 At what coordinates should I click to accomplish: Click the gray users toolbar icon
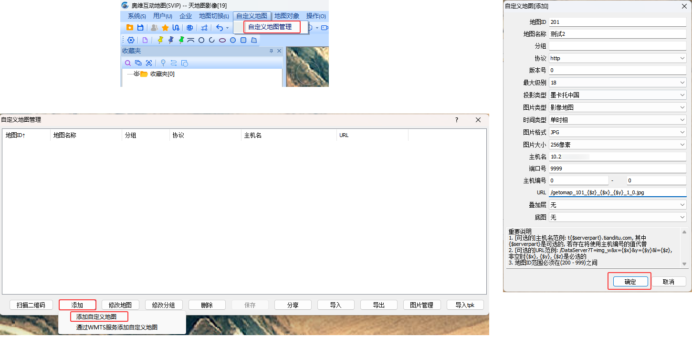(154, 28)
